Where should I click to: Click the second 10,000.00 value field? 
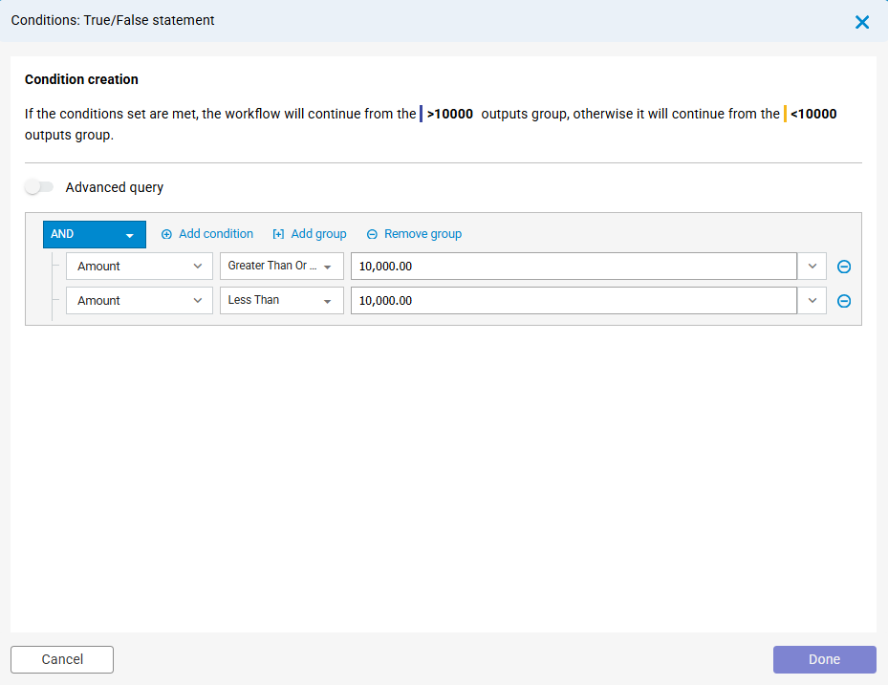574,300
